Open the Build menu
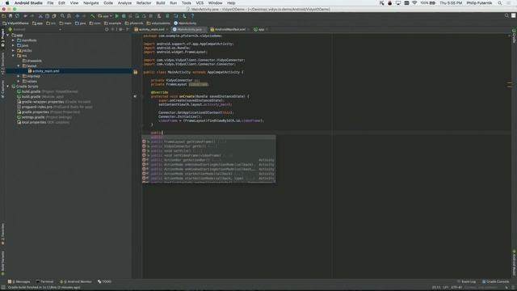This screenshot has height=291, width=517. coord(161,3)
